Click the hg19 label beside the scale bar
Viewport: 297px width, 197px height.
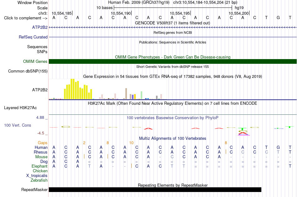239,8
